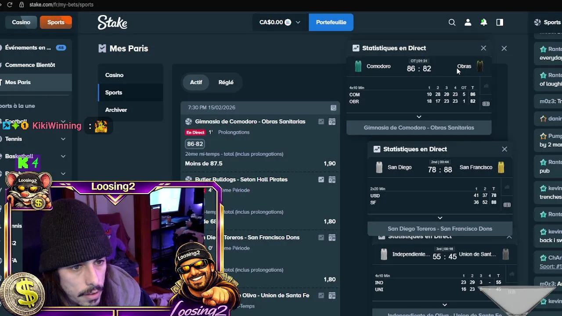Close the Comodoro-Obras live stats widget

point(483,48)
